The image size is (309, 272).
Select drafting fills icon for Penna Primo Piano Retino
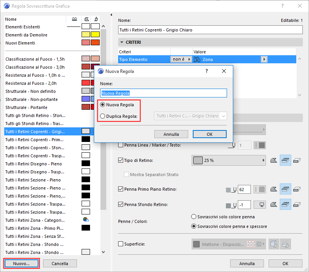274,189
